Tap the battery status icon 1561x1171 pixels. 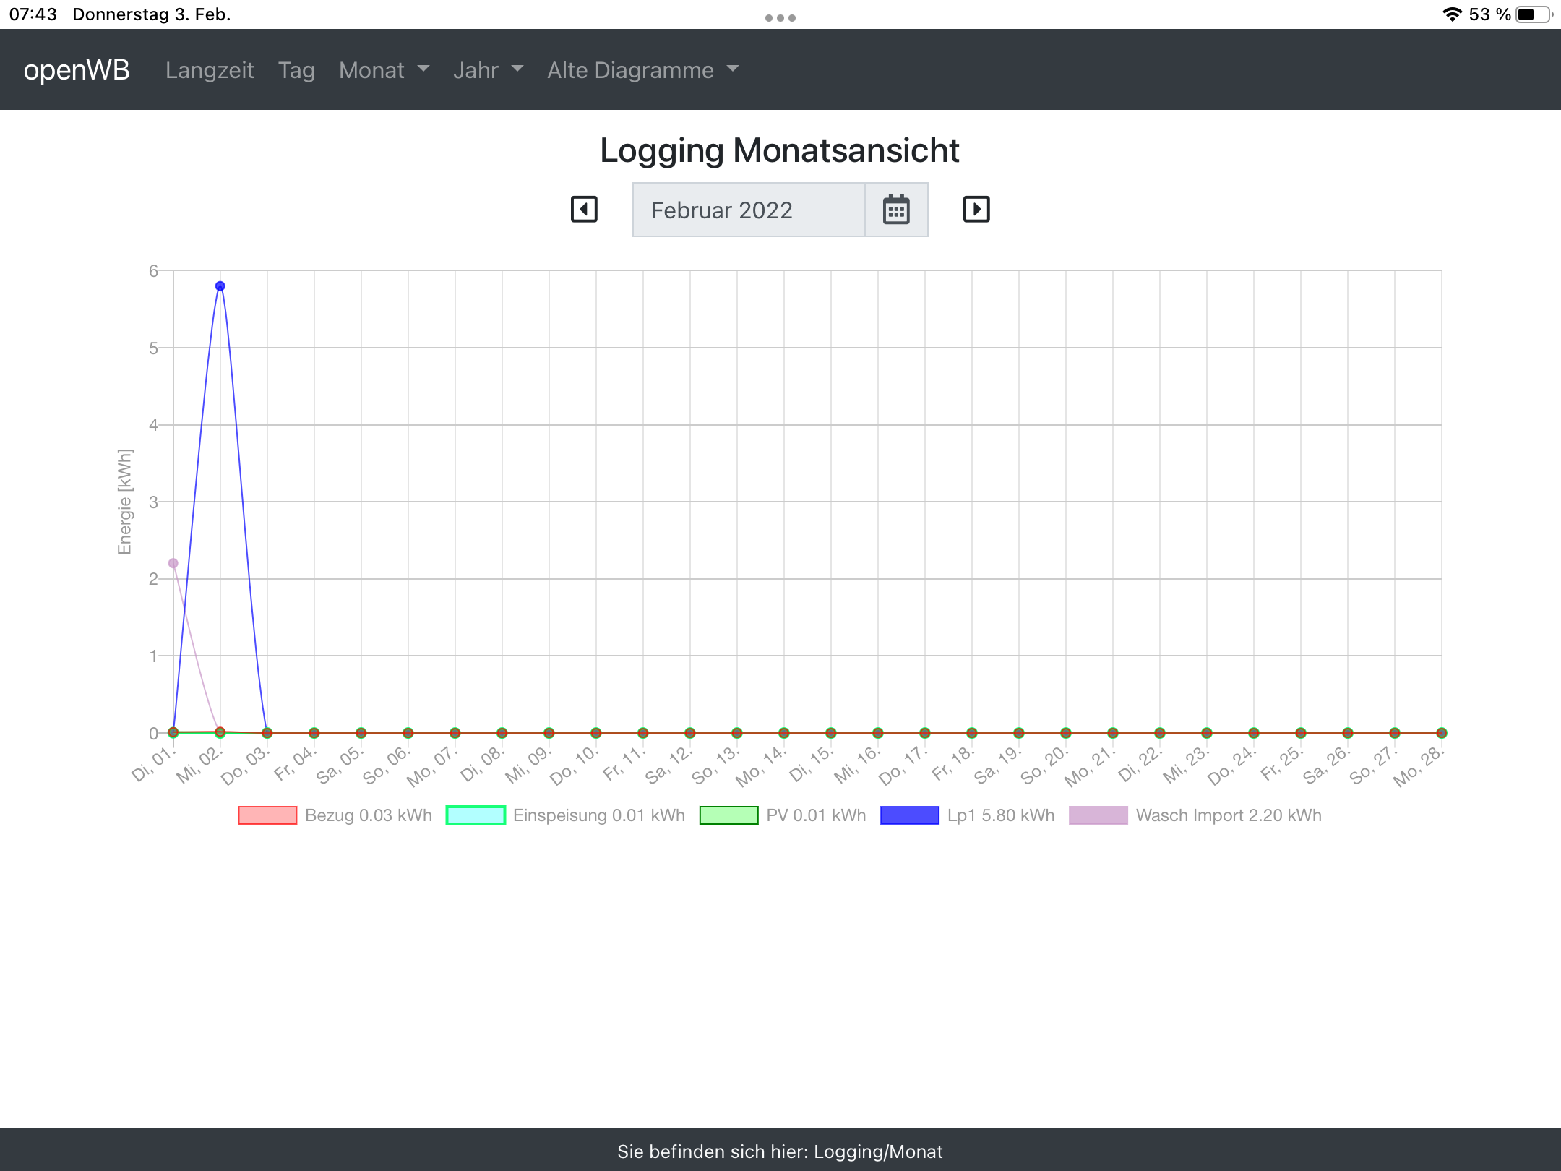pyautogui.click(x=1533, y=14)
